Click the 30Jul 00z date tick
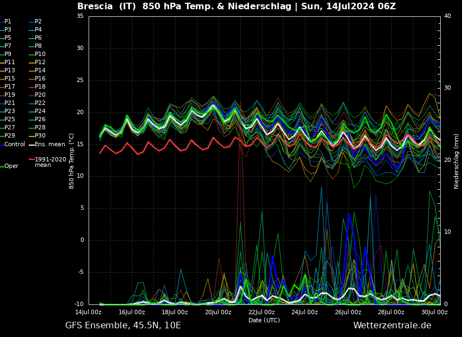This screenshot has width=462, height=337. (434, 312)
